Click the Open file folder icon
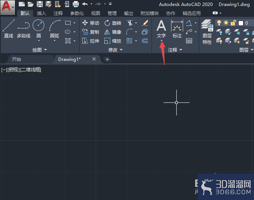The height and width of the screenshot is (200, 254). tap(30, 4)
